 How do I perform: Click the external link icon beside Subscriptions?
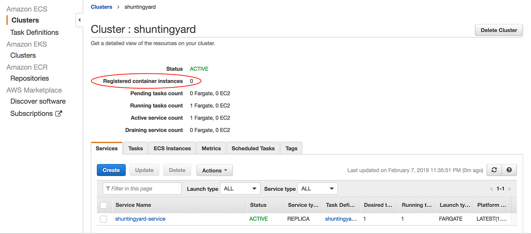tap(59, 114)
